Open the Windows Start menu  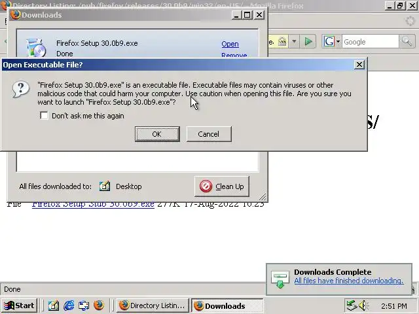(x=19, y=305)
